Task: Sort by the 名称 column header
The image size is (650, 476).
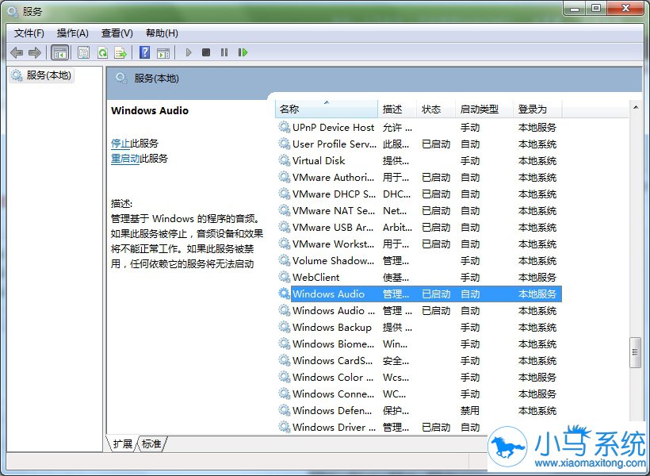Action: (327, 109)
